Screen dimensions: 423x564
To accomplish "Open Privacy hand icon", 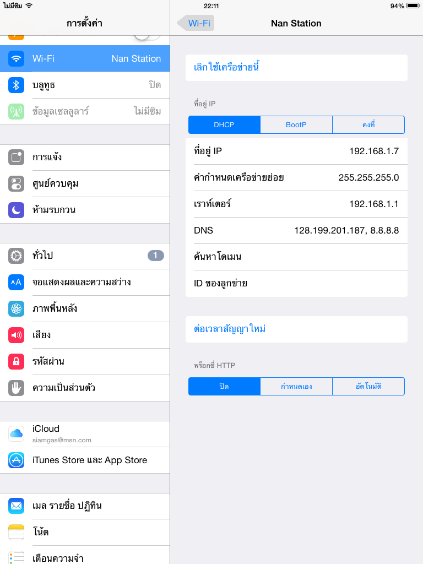I will click(x=16, y=388).
